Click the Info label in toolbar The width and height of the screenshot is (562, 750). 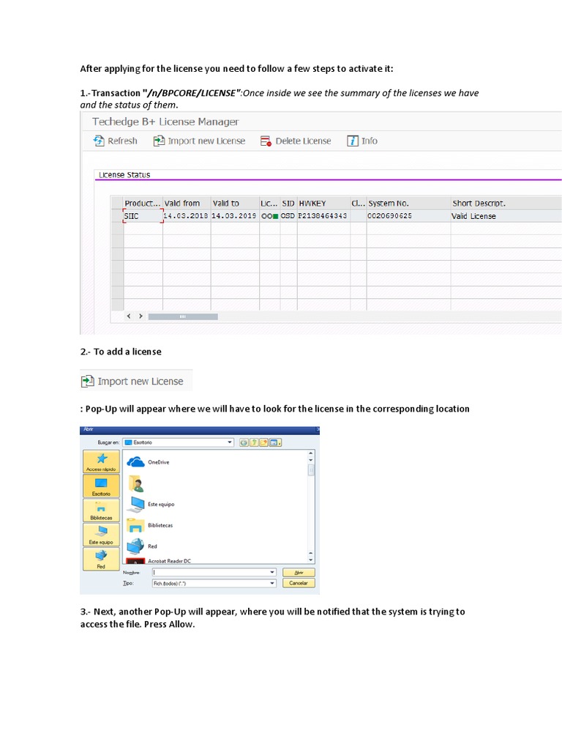click(370, 141)
